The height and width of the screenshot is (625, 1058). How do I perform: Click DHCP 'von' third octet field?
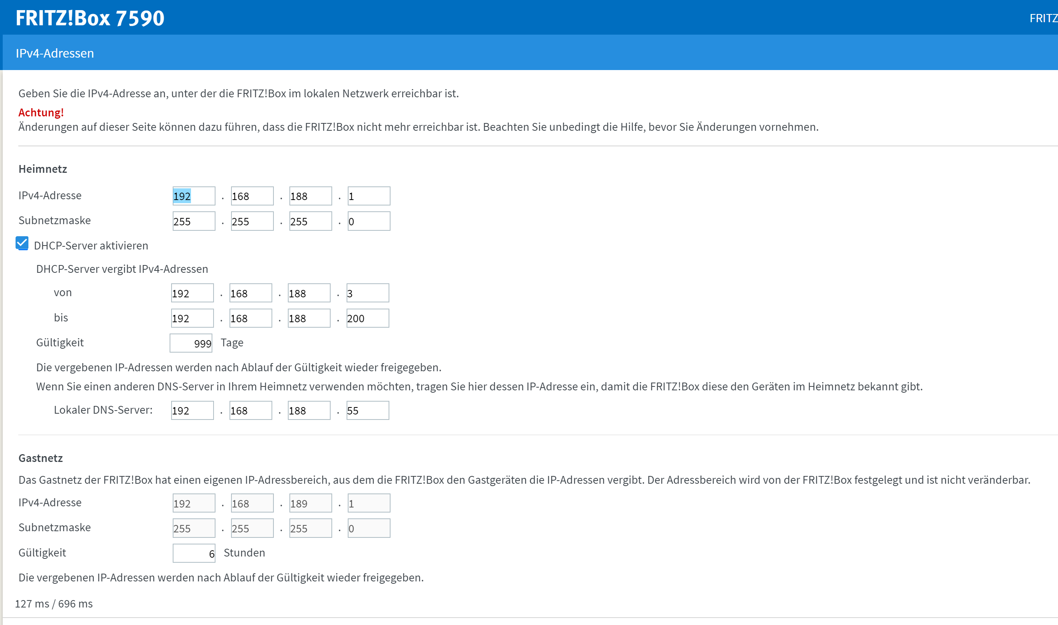pos(309,293)
